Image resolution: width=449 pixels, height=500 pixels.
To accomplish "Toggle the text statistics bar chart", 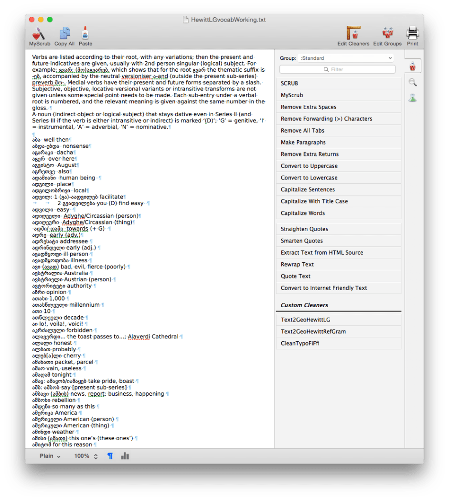I will click(125, 456).
